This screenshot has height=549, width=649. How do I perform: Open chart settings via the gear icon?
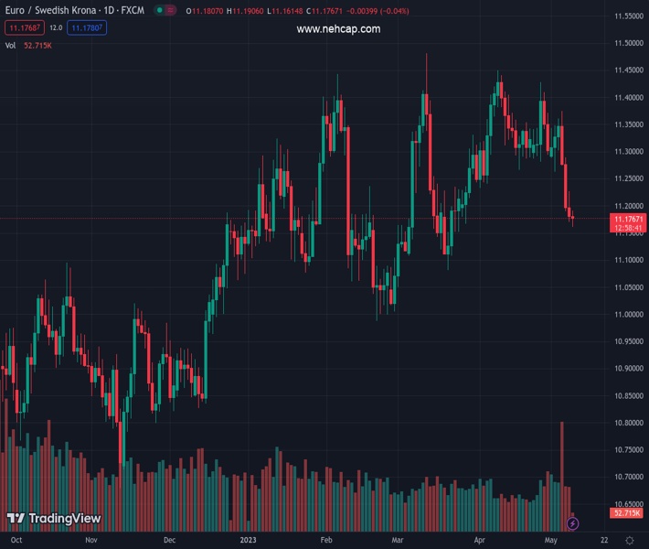[x=630, y=540]
